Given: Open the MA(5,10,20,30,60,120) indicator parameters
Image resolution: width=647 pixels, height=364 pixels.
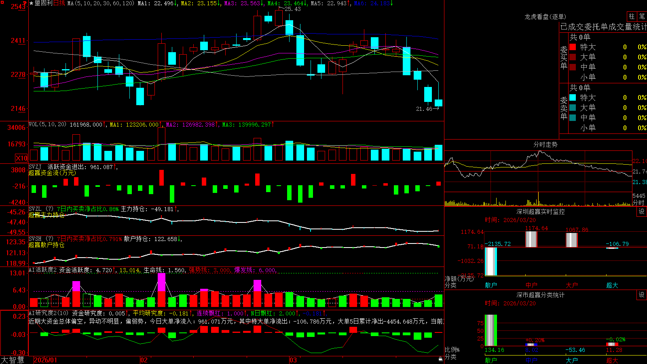Looking at the screenshot, I should (x=101, y=3).
